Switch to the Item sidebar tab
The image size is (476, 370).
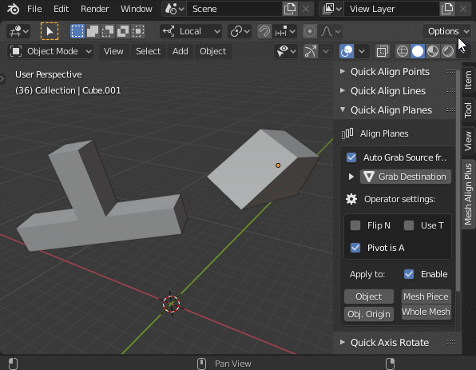click(x=468, y=80)
